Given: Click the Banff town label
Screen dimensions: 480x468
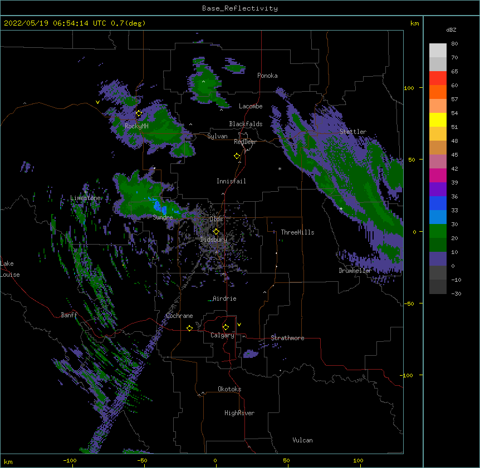Looking at the screenshot, I should [x=69, y=315].
